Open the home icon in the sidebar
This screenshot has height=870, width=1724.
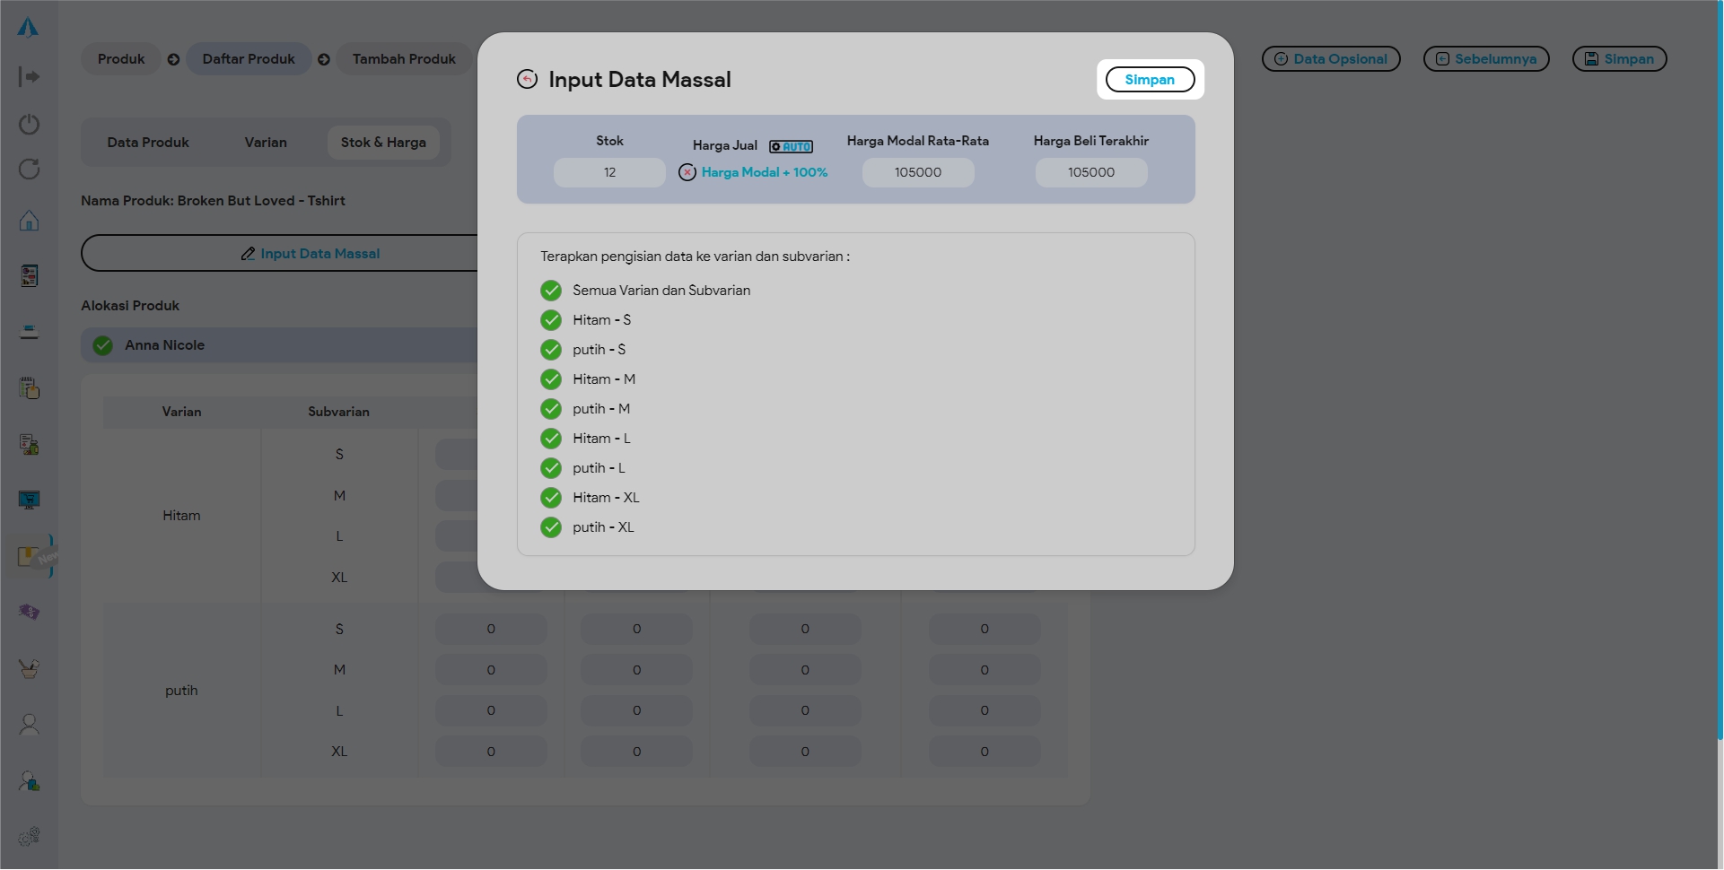29,221
